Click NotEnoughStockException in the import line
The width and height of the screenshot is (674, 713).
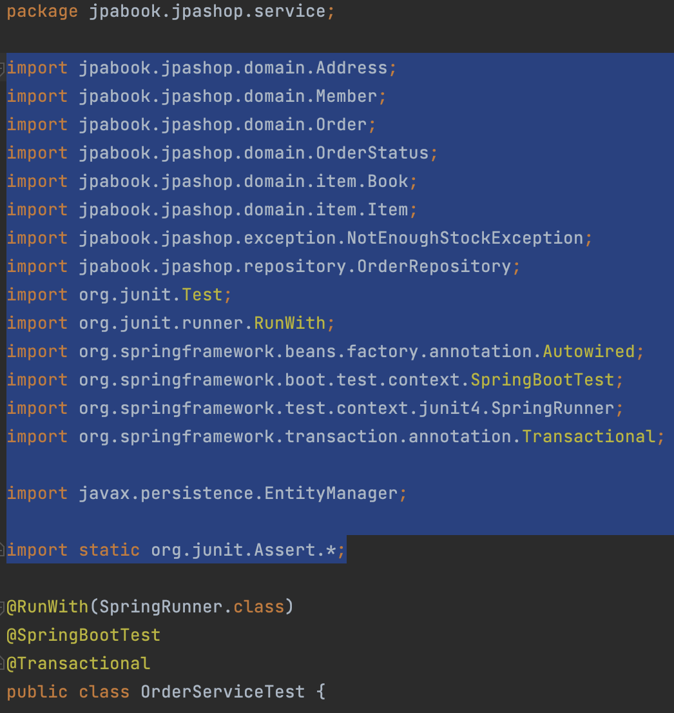point(465,238)
